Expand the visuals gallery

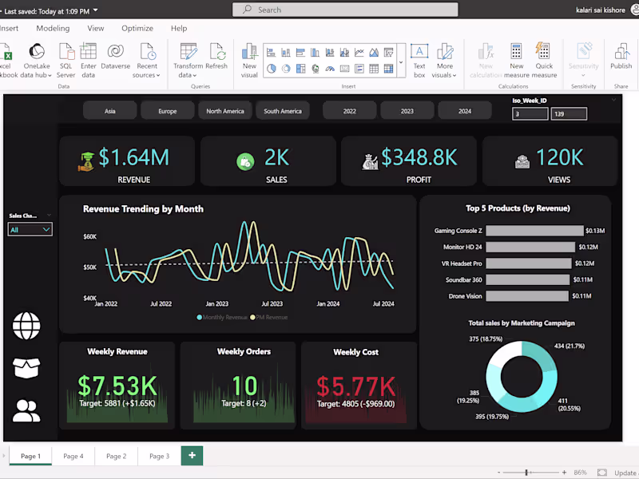(401, 62)
